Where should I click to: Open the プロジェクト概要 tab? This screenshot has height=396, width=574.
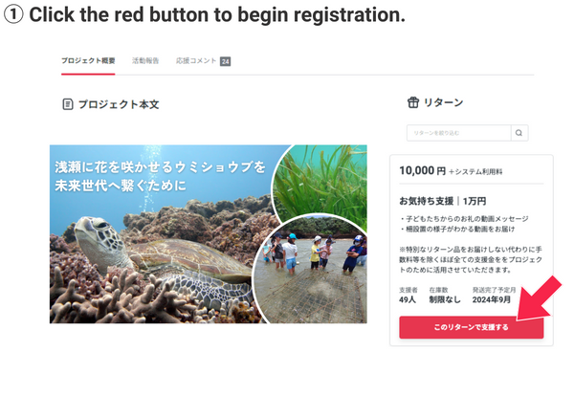88,61
